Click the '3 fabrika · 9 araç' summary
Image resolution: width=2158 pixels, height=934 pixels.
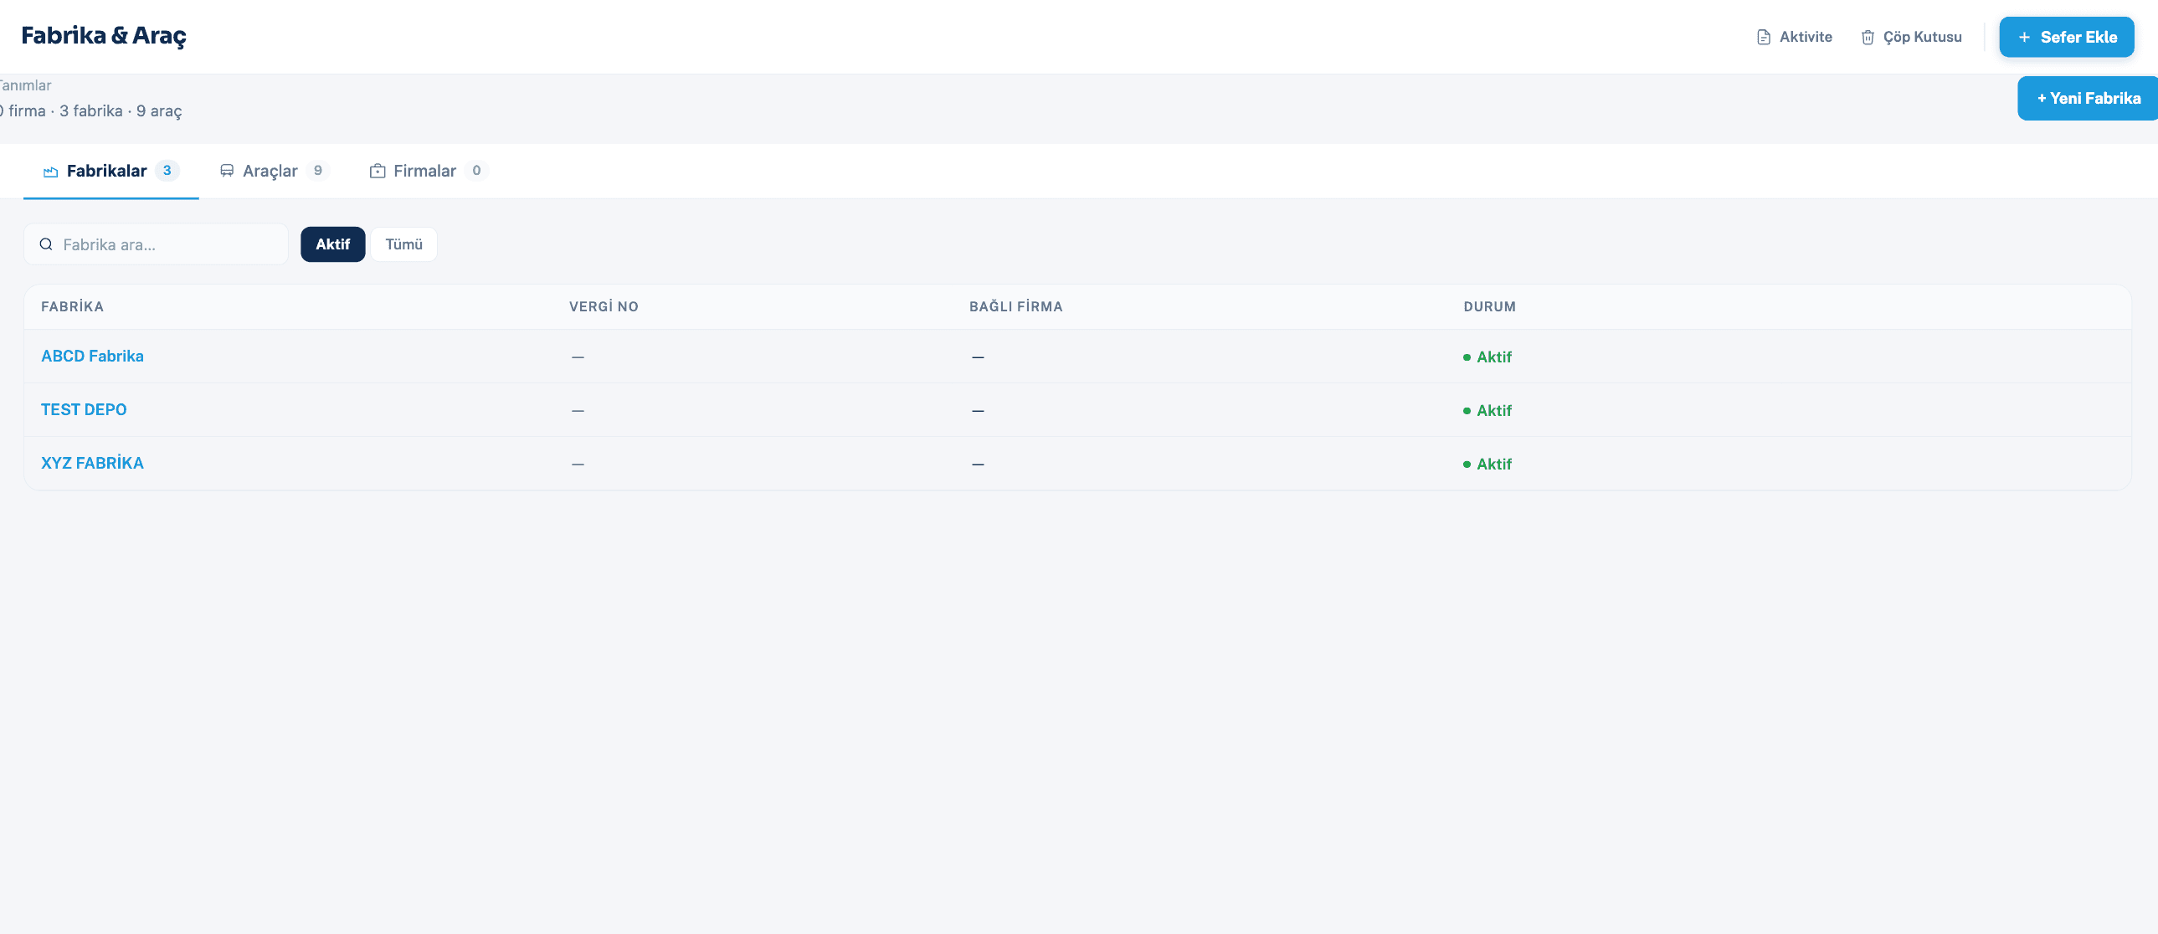(121, 110)
